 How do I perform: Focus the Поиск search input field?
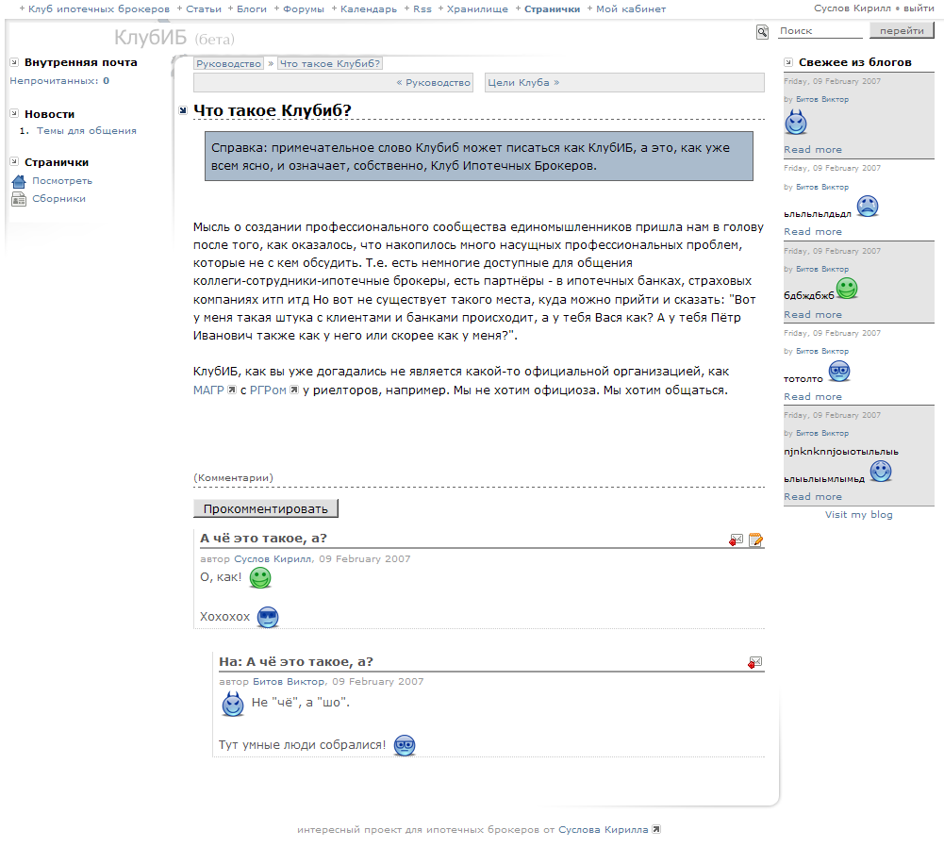pyautogui.click(x=819, y=31)
